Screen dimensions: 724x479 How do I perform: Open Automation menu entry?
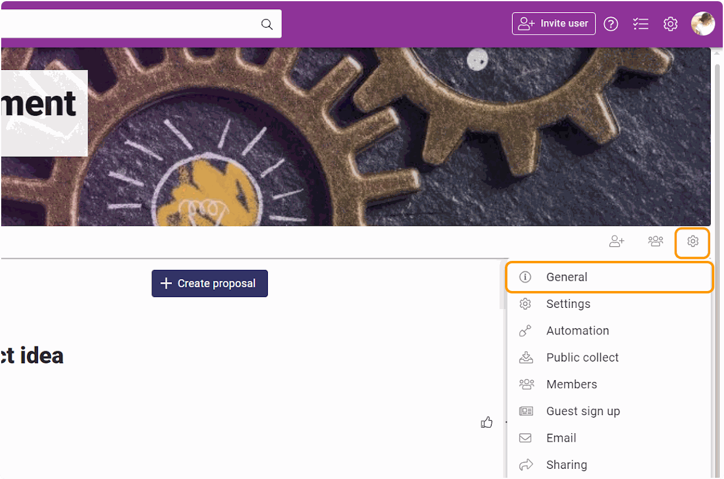609,331
